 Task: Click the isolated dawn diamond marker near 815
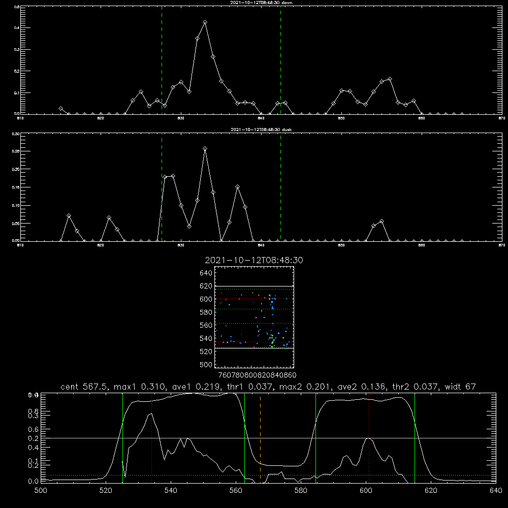coord(60,109)
